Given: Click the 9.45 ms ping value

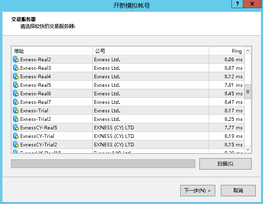Looking at the screenshot, I should [x=233, y=94].
